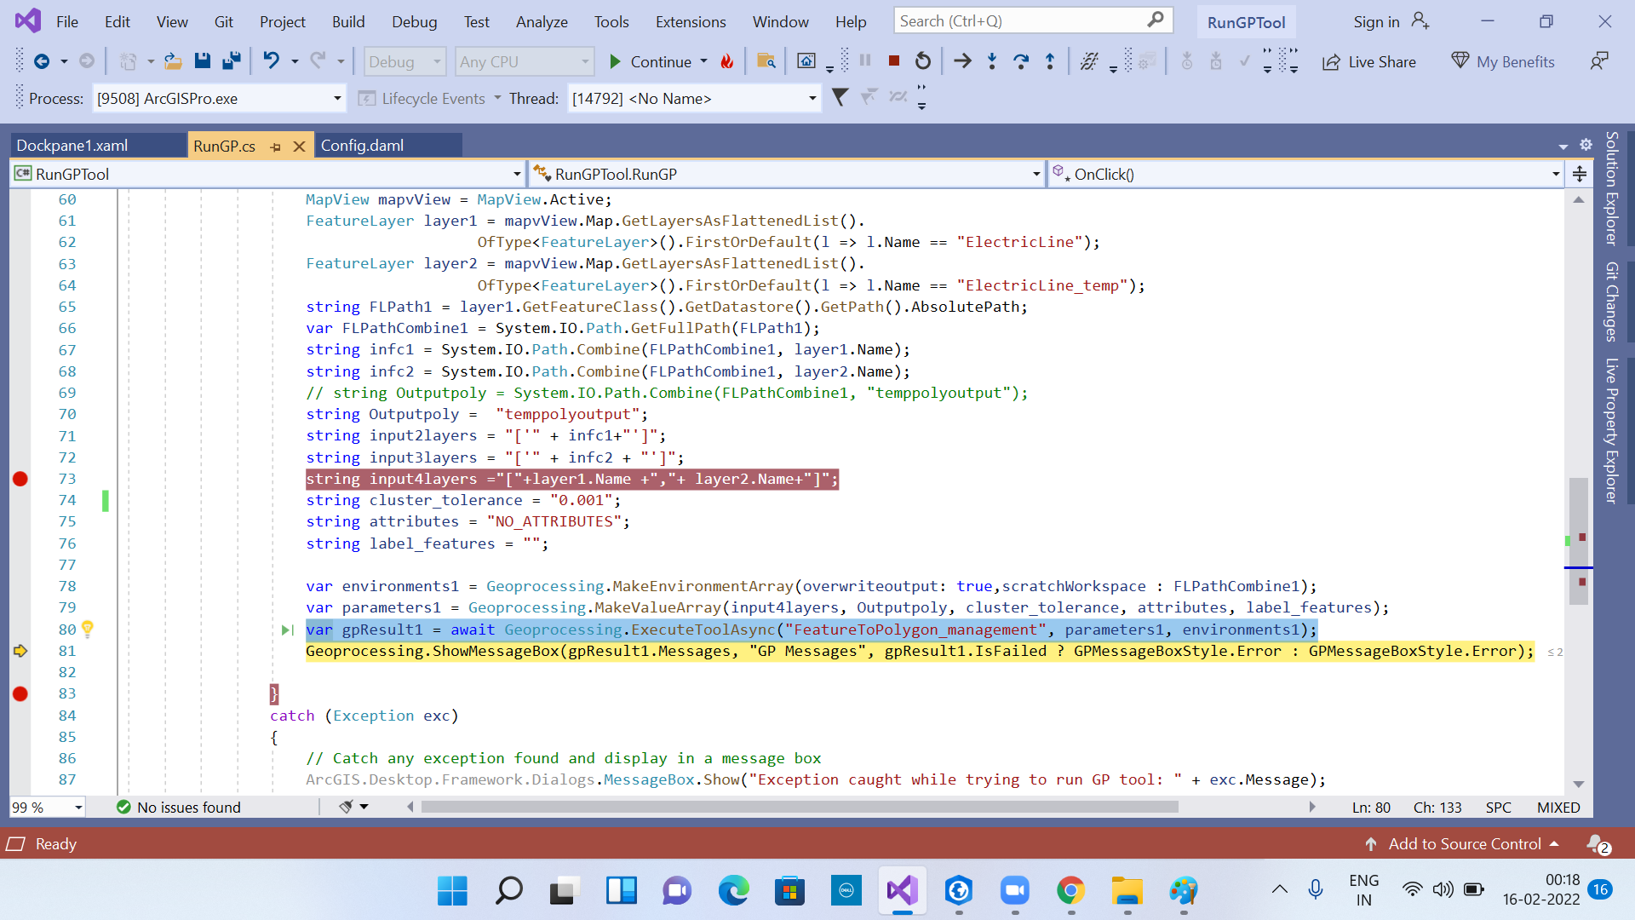Toggle pin on RunGP.cs tab
The image size is (1635, 920).
pyautogui.click(x=275, y=147)
